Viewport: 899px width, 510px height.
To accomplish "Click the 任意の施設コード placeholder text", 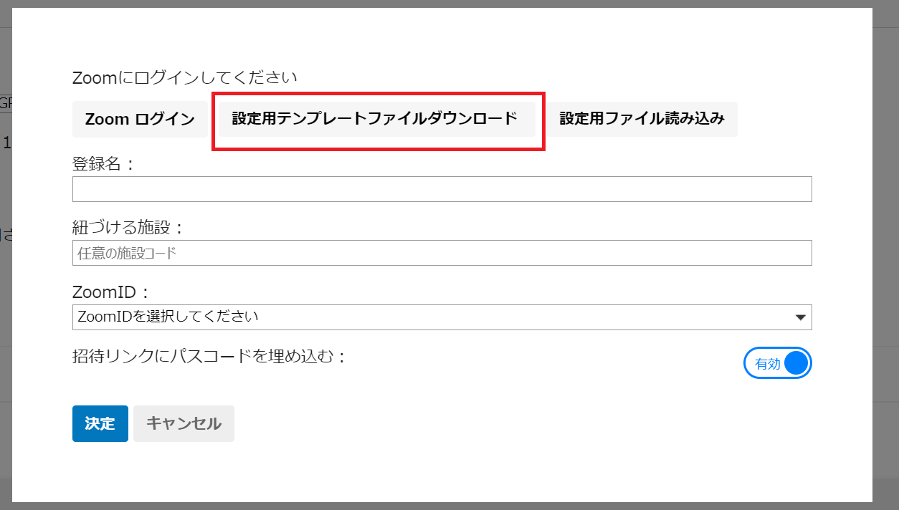I will 126,253.
